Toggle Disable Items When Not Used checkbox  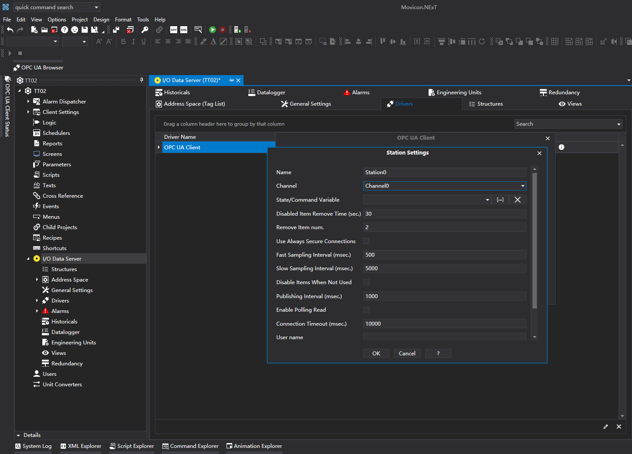click(x=366, y=282)
